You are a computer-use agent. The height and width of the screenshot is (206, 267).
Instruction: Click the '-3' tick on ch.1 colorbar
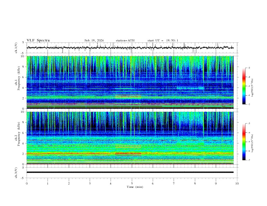tap(249, 68)
